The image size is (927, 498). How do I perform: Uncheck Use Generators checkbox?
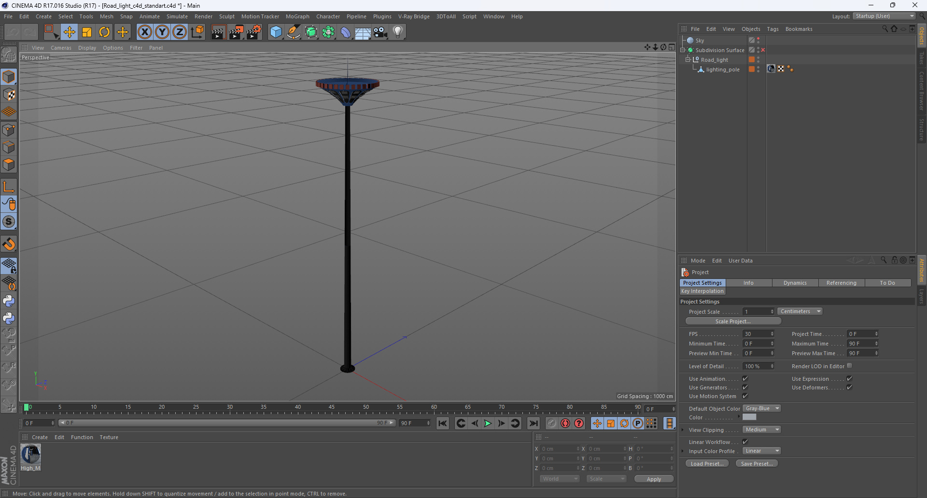[745, 387]
